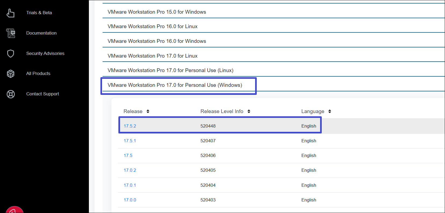Expand VMware Workstation Pro 15.0 for Windows

tap(157, 12)
